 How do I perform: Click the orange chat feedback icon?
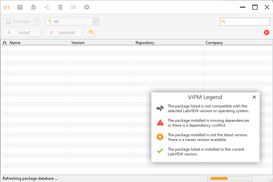[91, 33]
